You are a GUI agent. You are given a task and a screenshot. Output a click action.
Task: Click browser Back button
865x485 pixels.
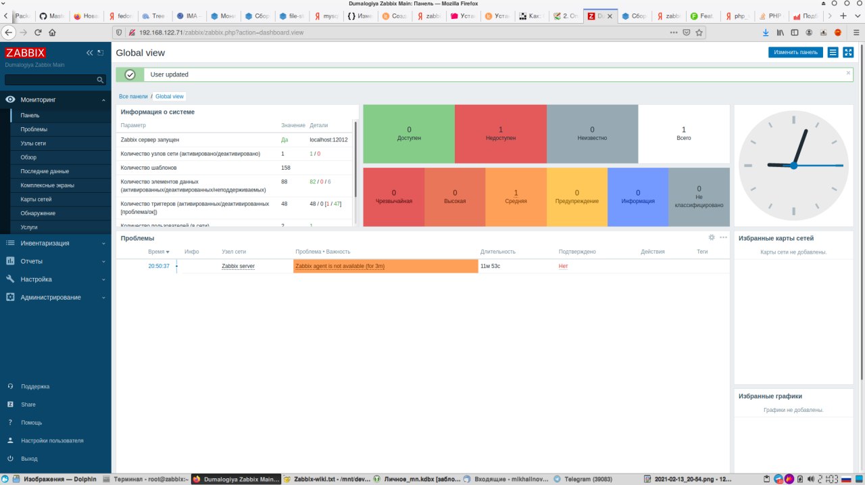coord(8,32)
